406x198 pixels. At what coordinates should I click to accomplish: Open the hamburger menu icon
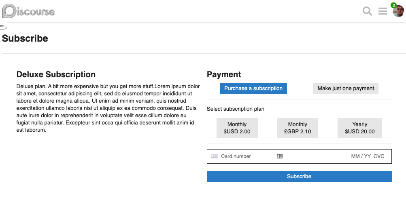tap(383, 11)
